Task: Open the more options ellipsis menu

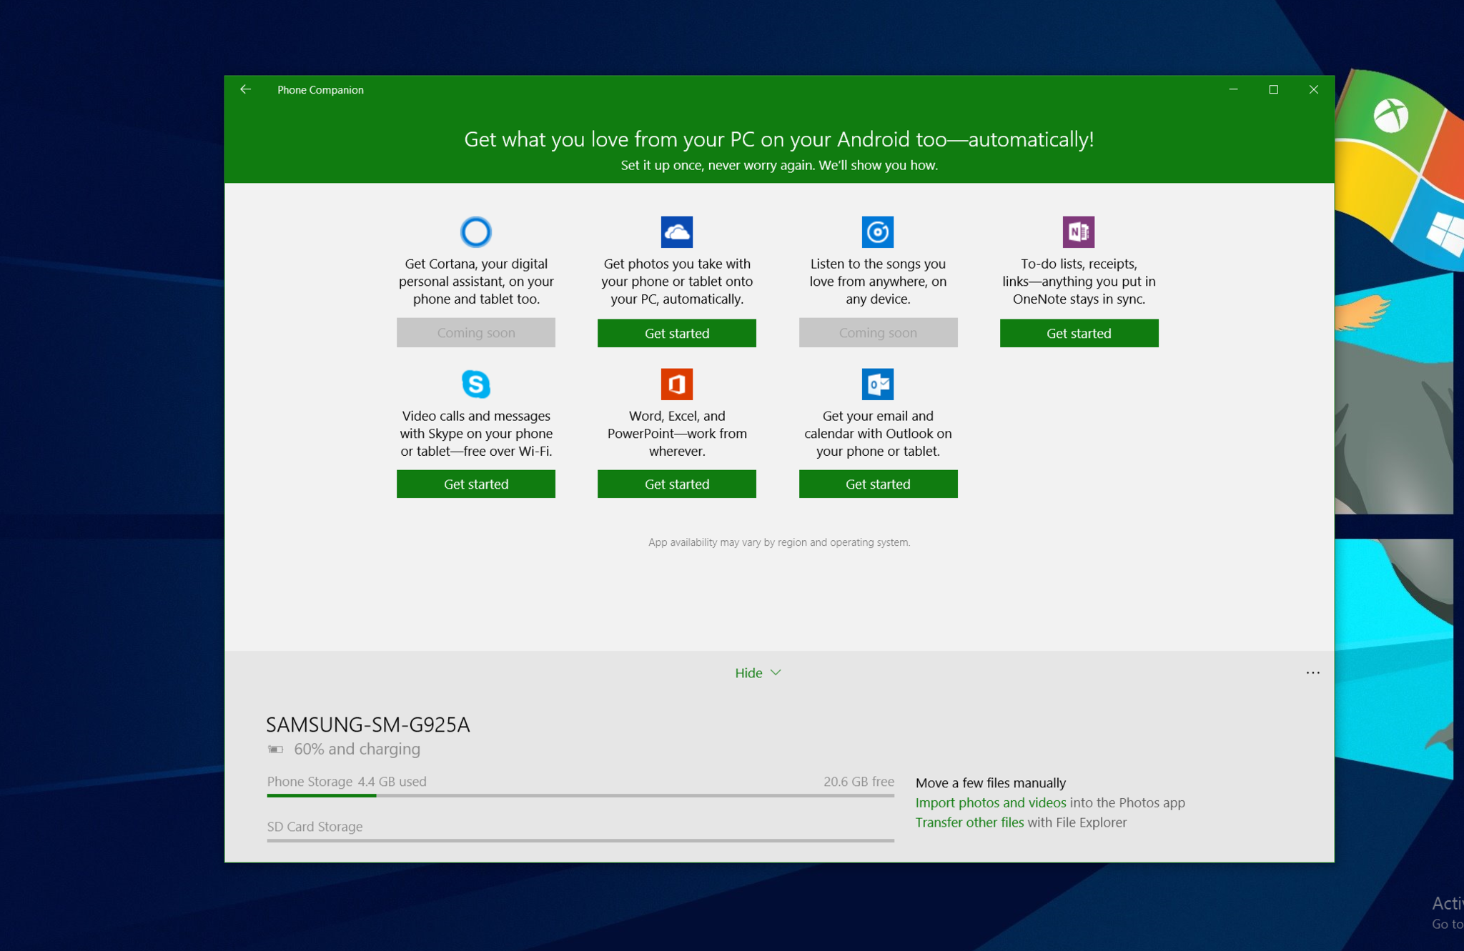Action: 1313,673
